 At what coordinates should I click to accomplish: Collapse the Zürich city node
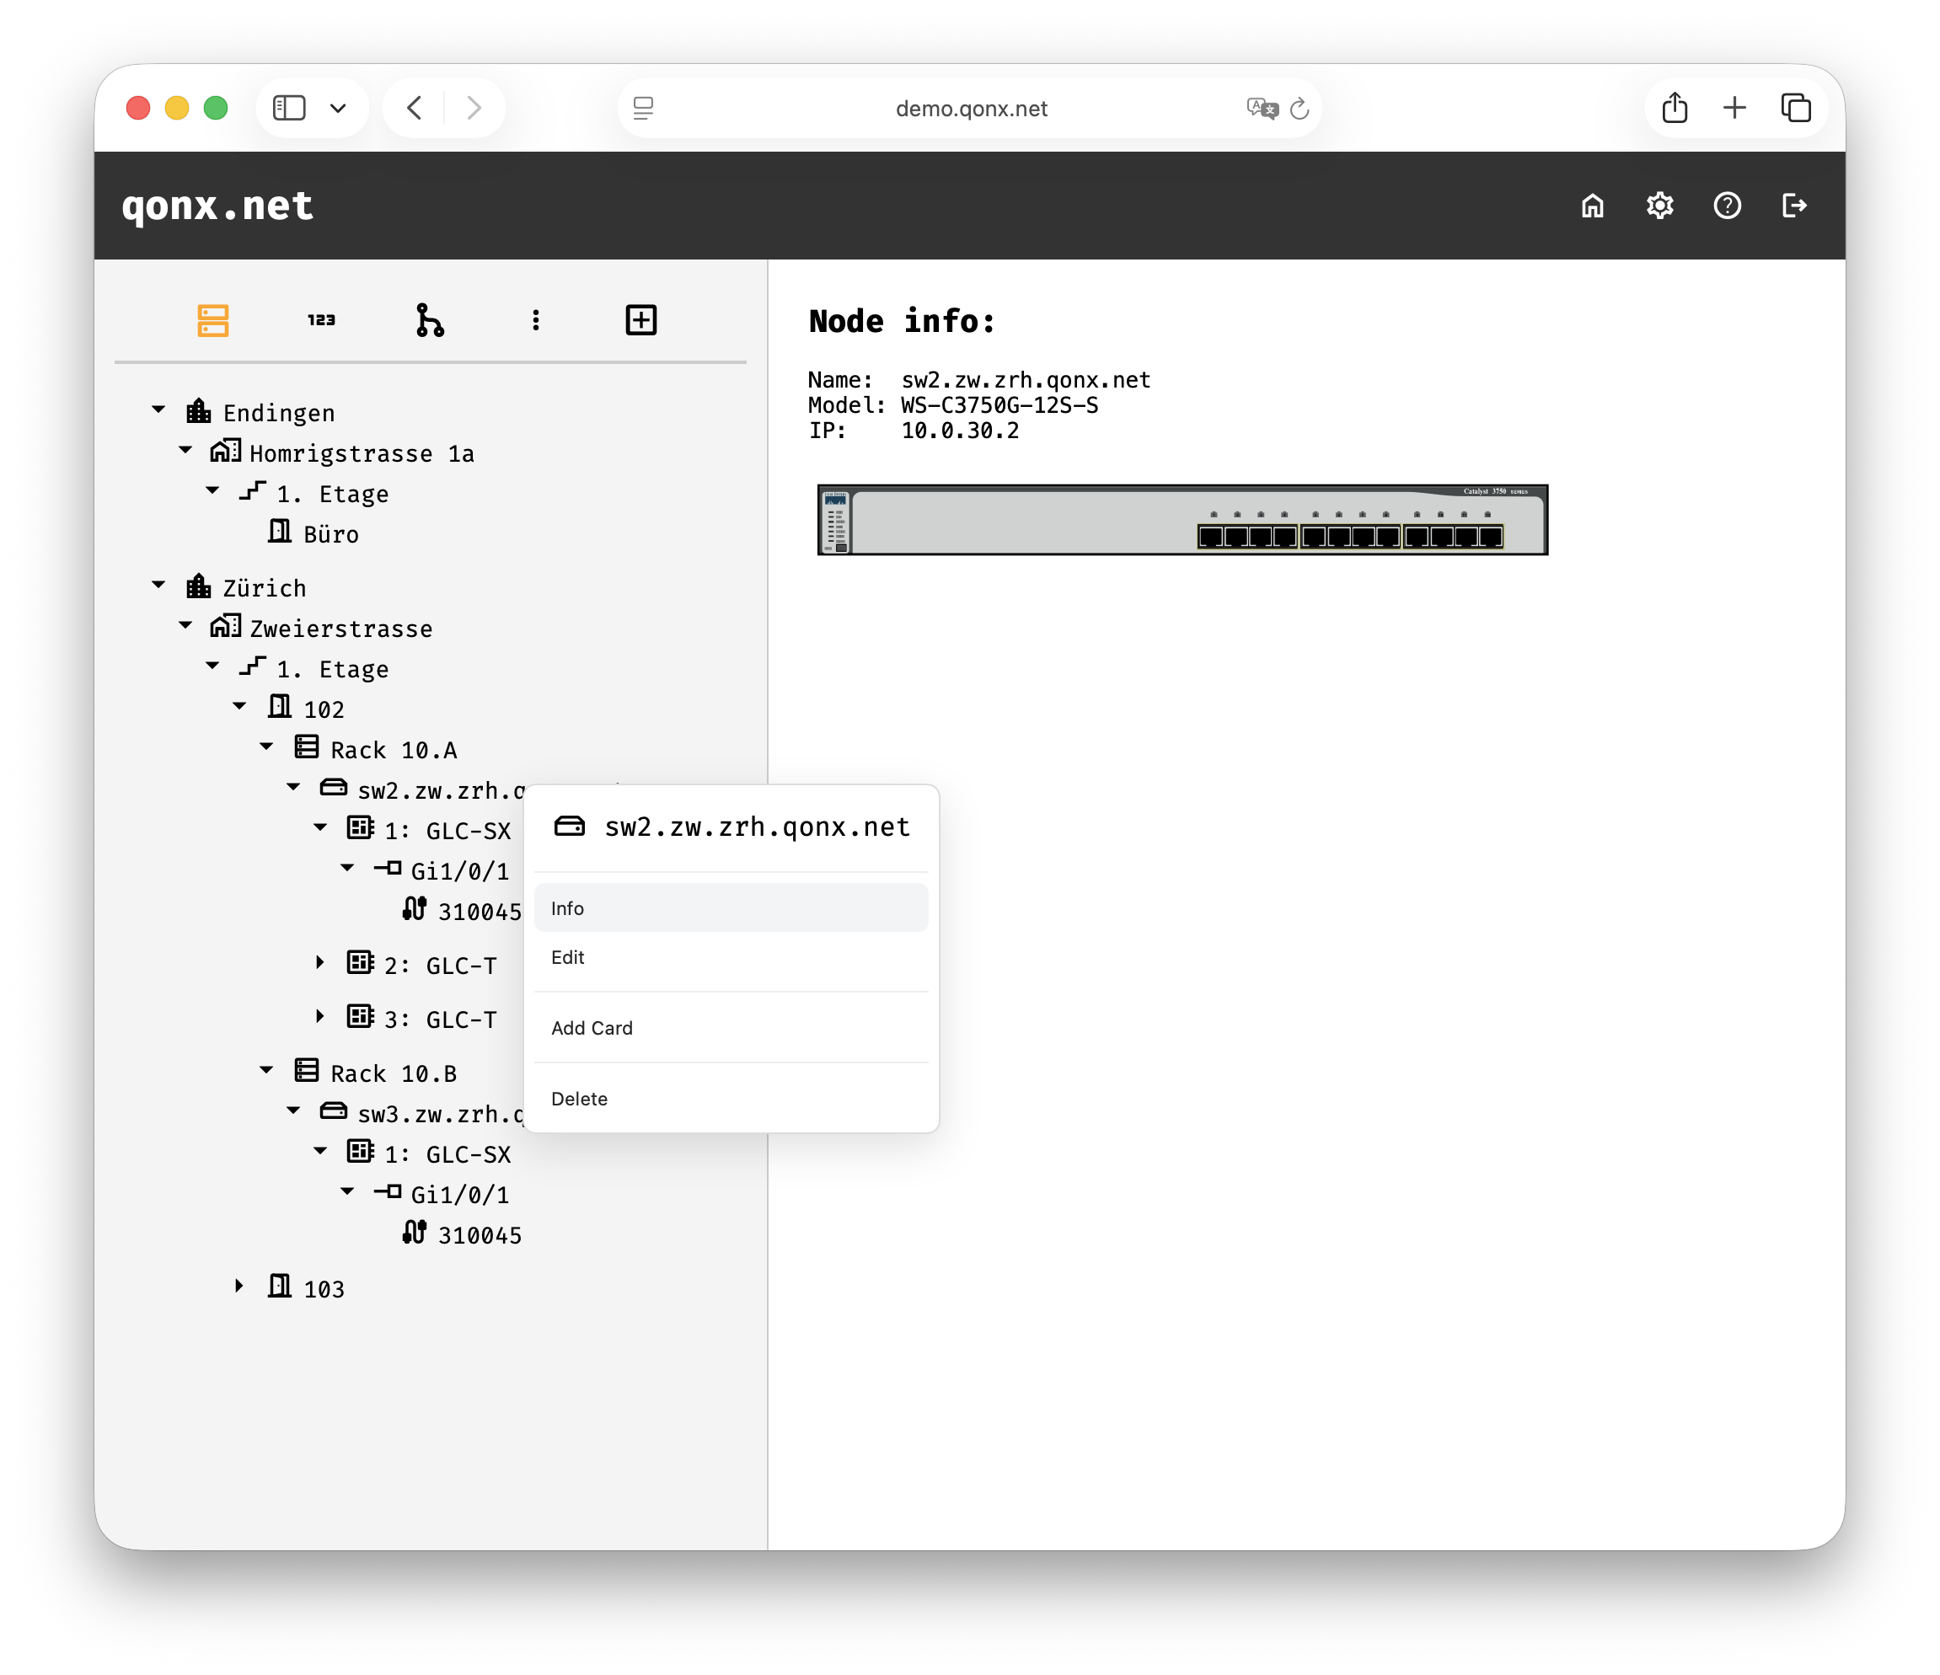pos(159,586)
